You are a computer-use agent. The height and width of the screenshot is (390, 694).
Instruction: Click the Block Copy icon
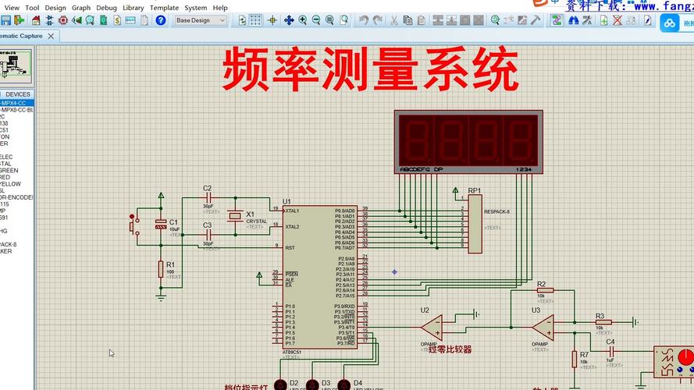(438, 20)
